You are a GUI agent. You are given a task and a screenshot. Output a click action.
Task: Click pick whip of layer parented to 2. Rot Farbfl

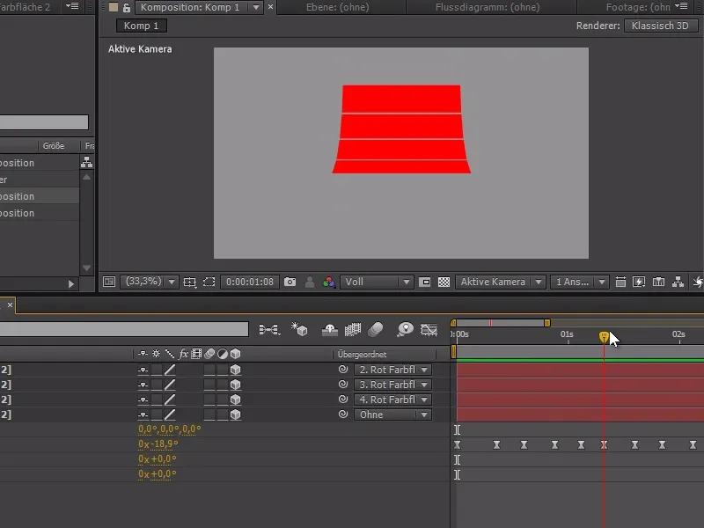[x=343, y=370]
